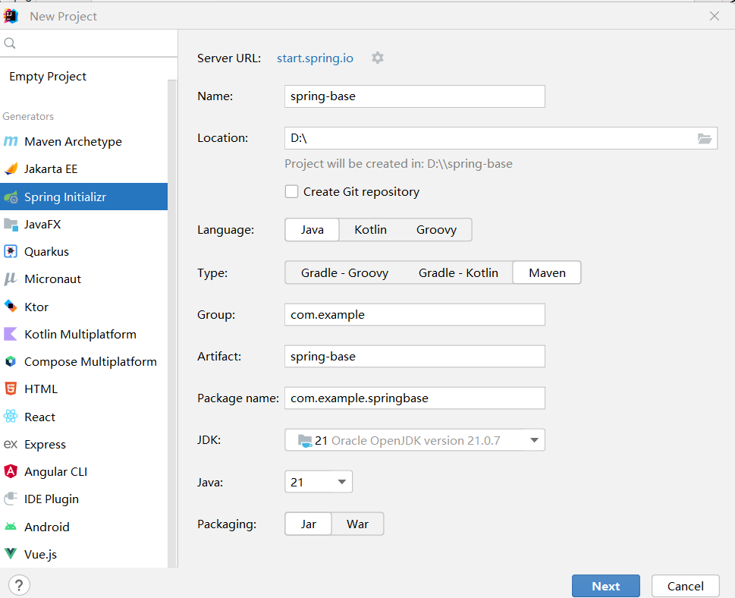
Task: Click the Vue.js V logo icon
Action: (x=11, y=554)
